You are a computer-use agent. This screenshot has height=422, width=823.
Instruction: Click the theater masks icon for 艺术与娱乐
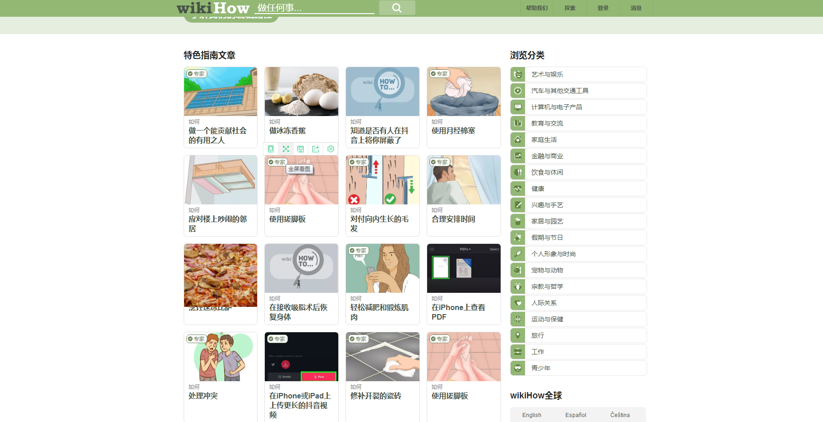517,74
